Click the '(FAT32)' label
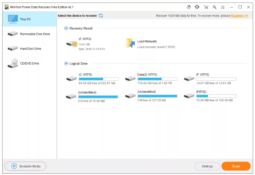This screenshot has width=255, height=175. tap(201, 92)
